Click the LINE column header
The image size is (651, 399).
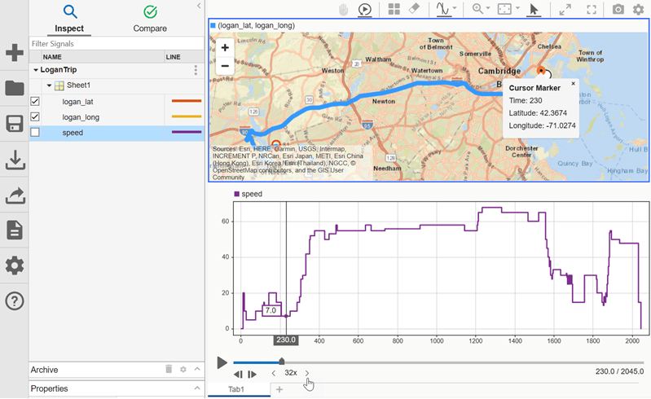(184, 57)
